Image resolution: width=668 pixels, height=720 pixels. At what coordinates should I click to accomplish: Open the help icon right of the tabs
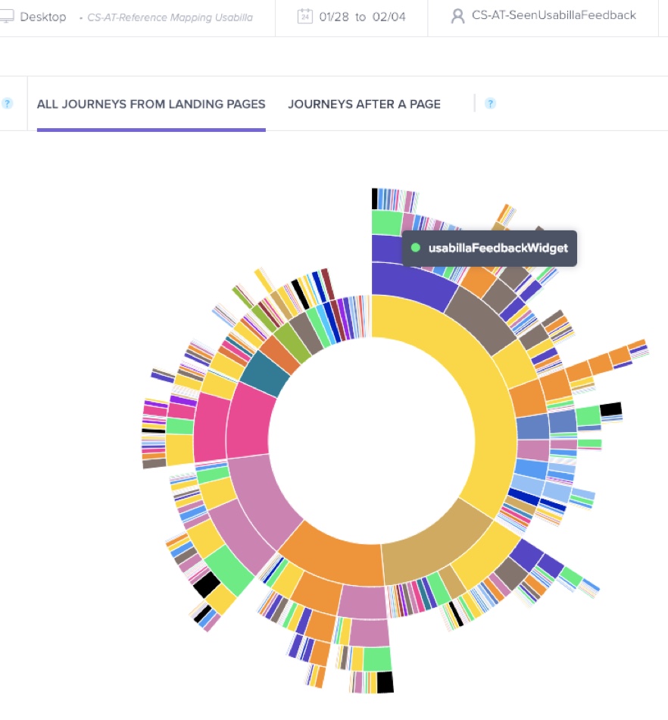[x=489, y=103]
